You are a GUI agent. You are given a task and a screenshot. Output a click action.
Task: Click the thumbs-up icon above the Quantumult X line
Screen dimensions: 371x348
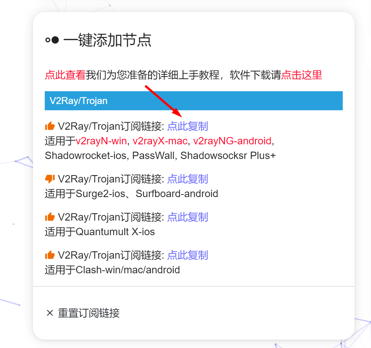50,216
